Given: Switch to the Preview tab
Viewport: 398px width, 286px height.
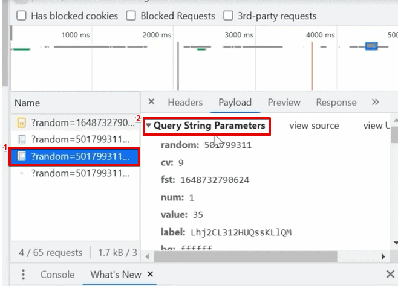Looking at the screenshot, I should point(284,102).
